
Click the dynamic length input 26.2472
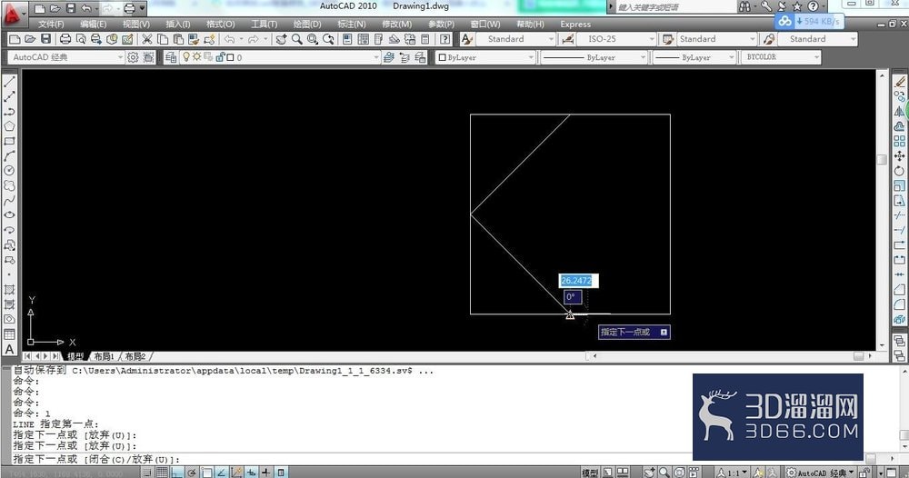coord(578,281)
